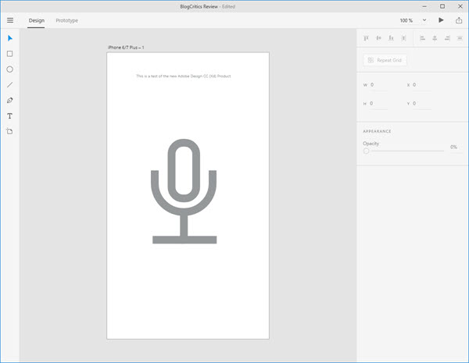Align objects to bottom

[391, 38]
